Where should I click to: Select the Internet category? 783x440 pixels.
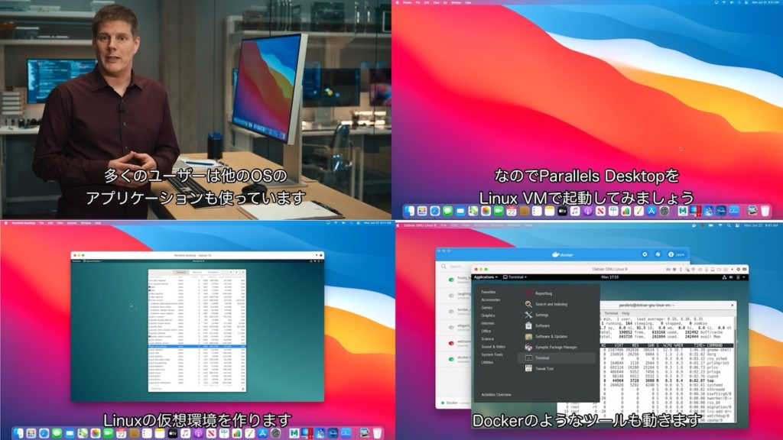(488, 323)
